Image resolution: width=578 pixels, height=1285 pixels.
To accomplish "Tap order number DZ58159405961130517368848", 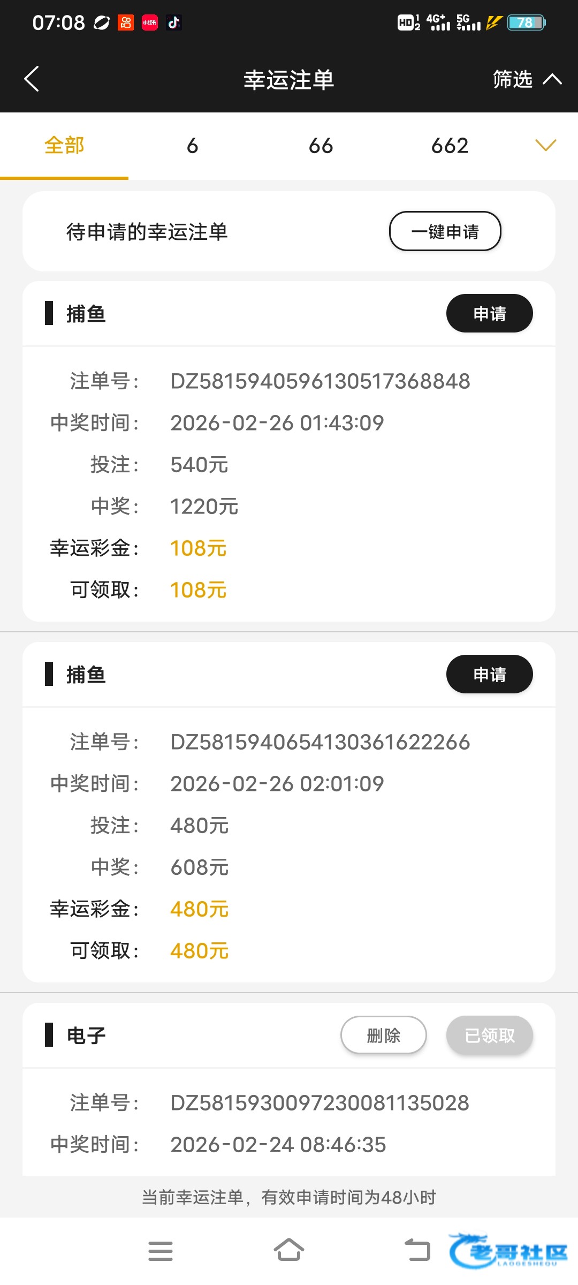I will coord(320,381).
